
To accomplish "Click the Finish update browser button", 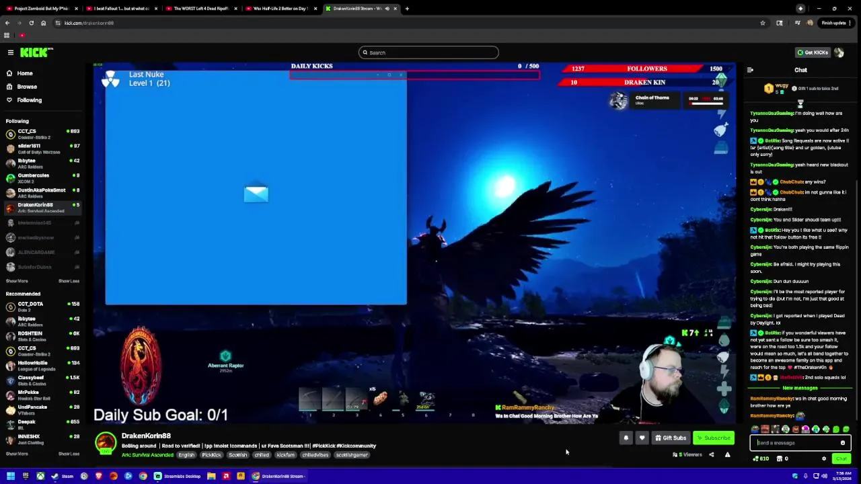I will click(836, 23).
